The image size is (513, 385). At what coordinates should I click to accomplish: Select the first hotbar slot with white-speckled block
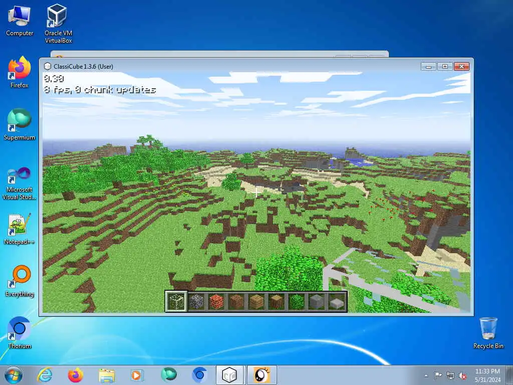176,301
